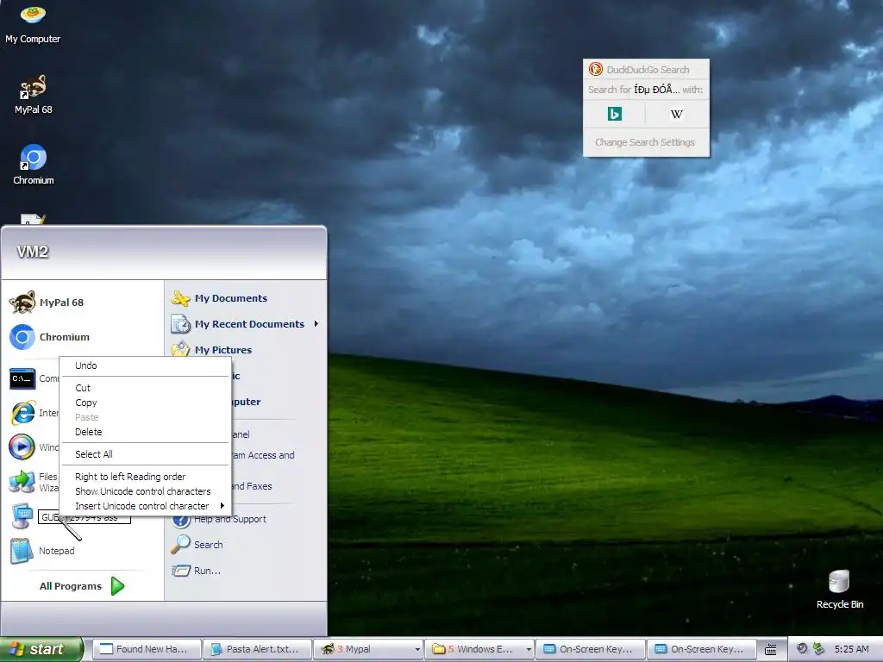Search with Wikipedia in DuckDuckGo popup

click(676, 115)
